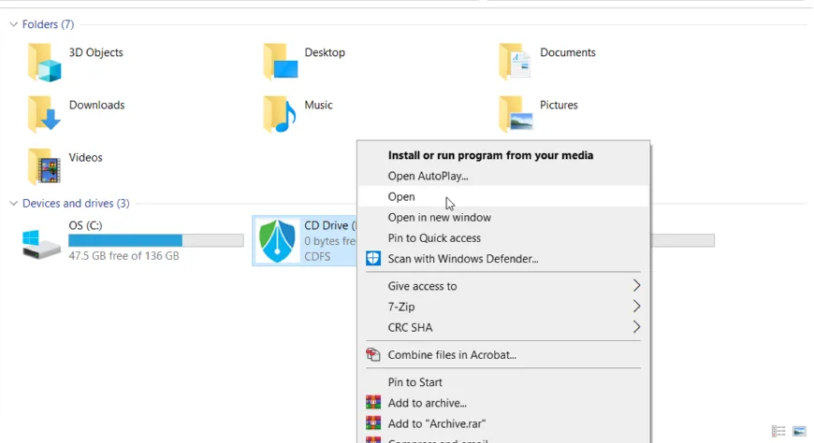The height and width of the screenshot is (443, 814).
Task: Click the third drive's storage usage bar
Action: point(682,240)
